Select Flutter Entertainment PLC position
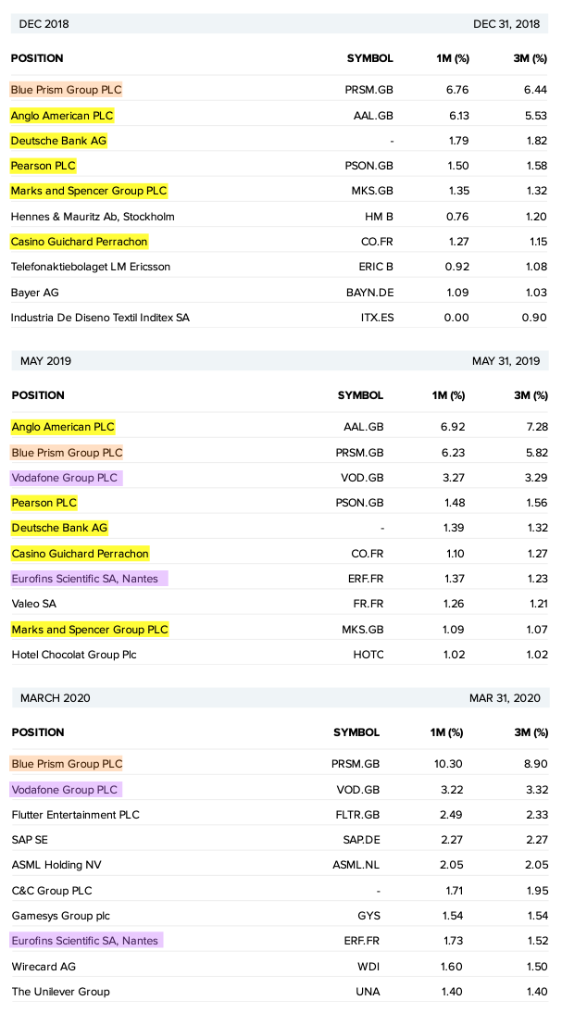 76,815
